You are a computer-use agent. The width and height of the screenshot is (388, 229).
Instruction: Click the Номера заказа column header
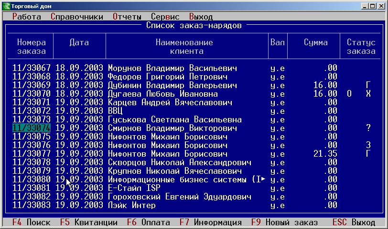32,47
